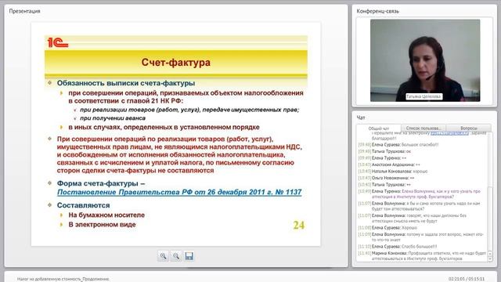Zoom in on the presentation slide
Viewport: 501px width, 282px height.
(x=164, y=256)
